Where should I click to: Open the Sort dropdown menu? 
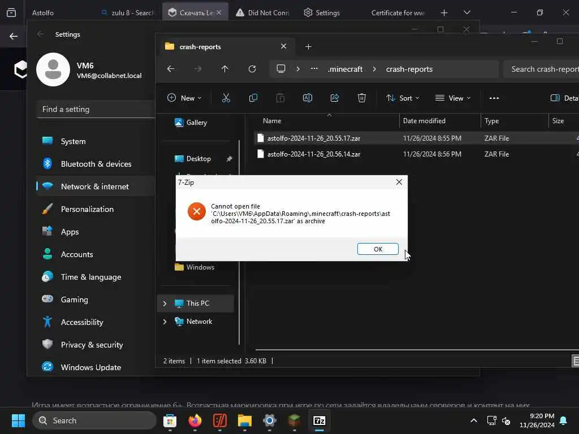(403, 98)
